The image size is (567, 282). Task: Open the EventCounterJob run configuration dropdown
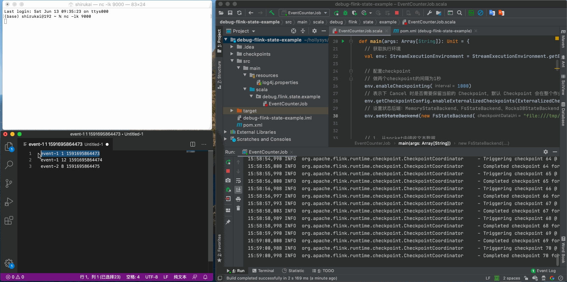coord(304,13)
